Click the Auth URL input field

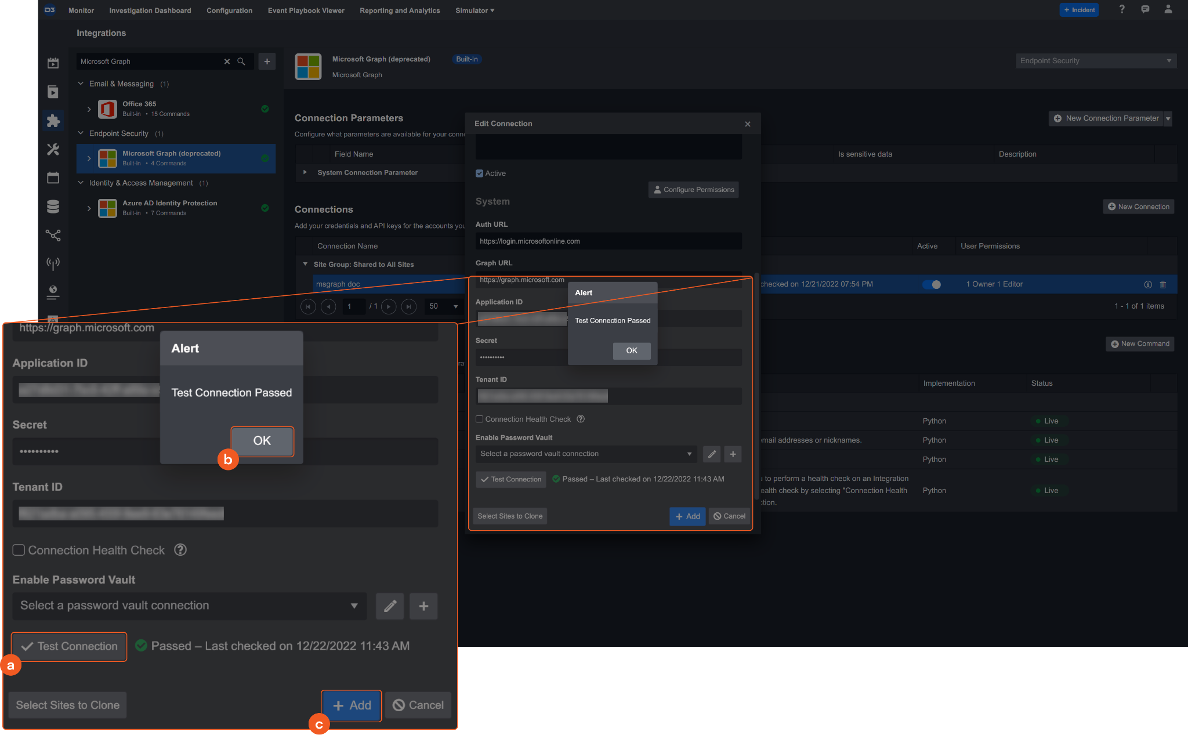pyautogui.click(x=609, y=241)
